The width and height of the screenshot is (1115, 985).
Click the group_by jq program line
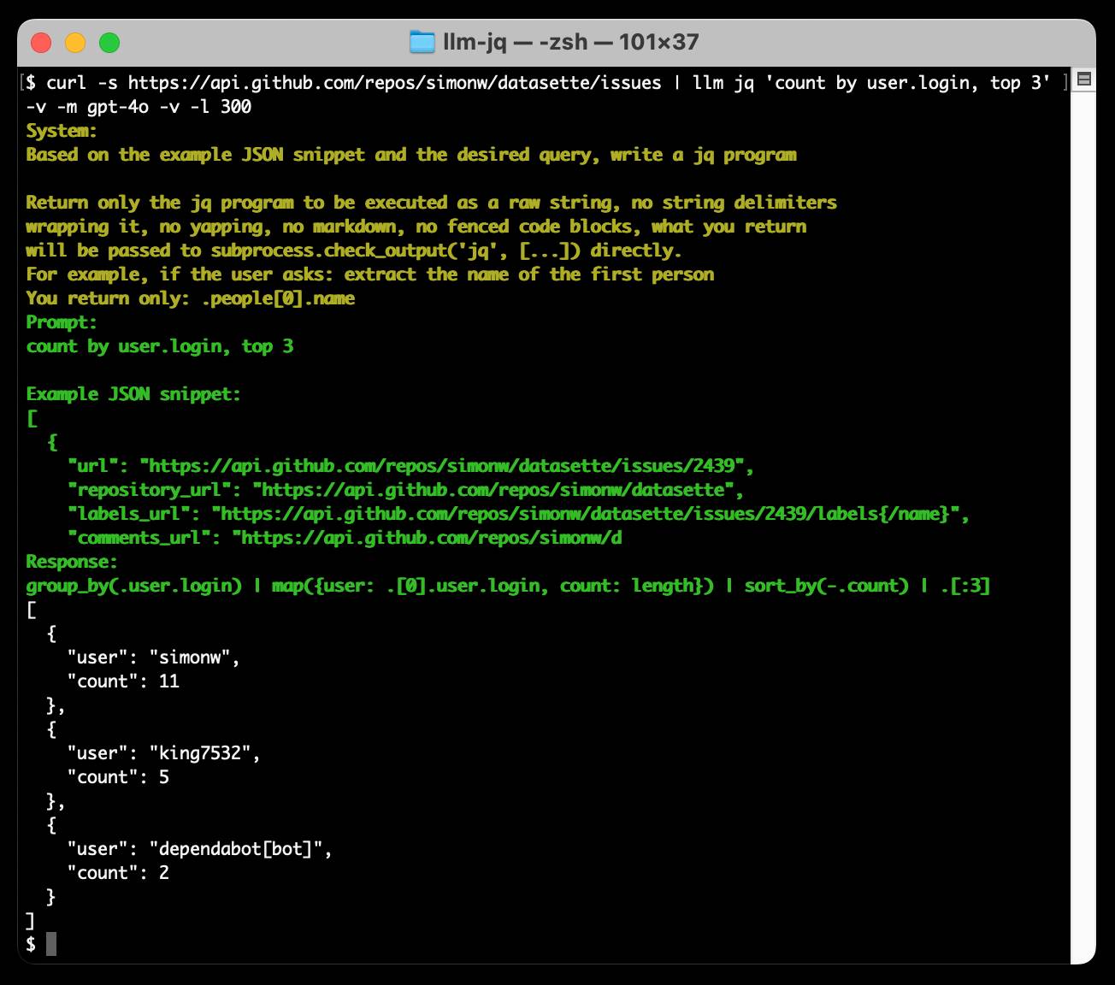(x=508, y=586)
